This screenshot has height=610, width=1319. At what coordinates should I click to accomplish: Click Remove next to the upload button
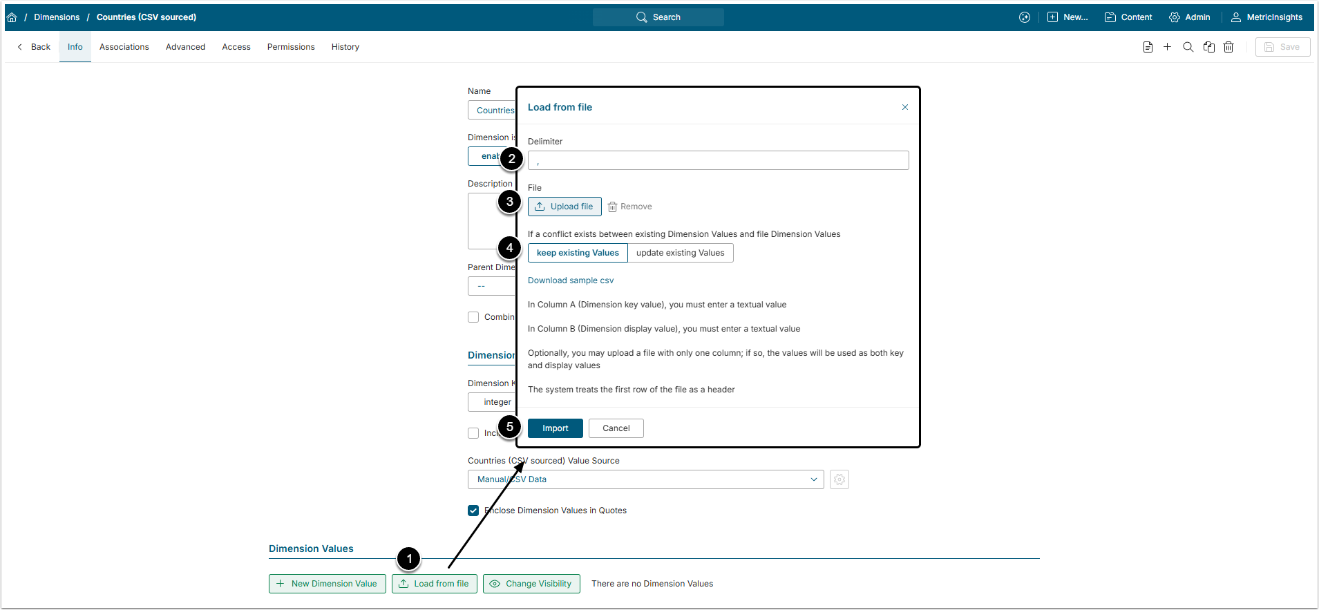(630, 207)
